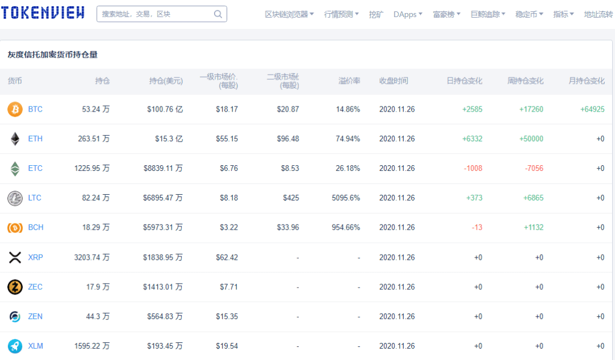Viewport: 615px width, 360px height.
Task: Expand the DApps dropdown menu
Action: [408, 14]
